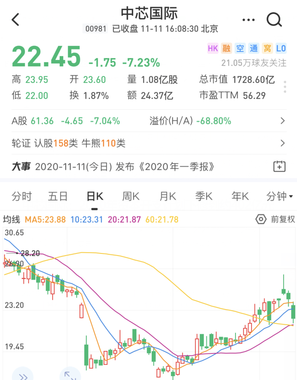The height and width of the screenshot is (380, 297).
Task: Open 轮证 warrants row chevron
Action: click(282, 143)
